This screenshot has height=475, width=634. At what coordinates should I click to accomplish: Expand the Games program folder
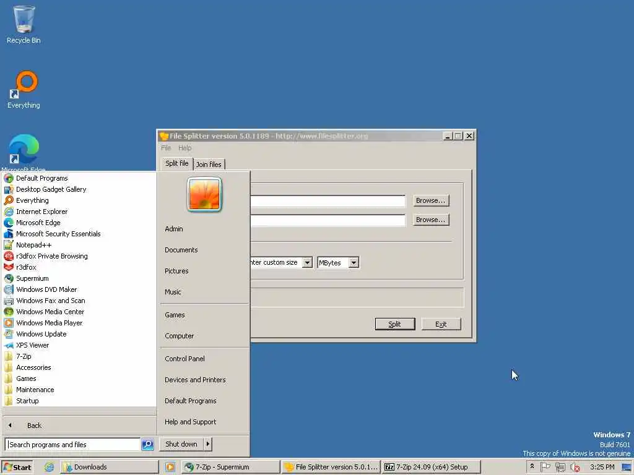point(26,379)
